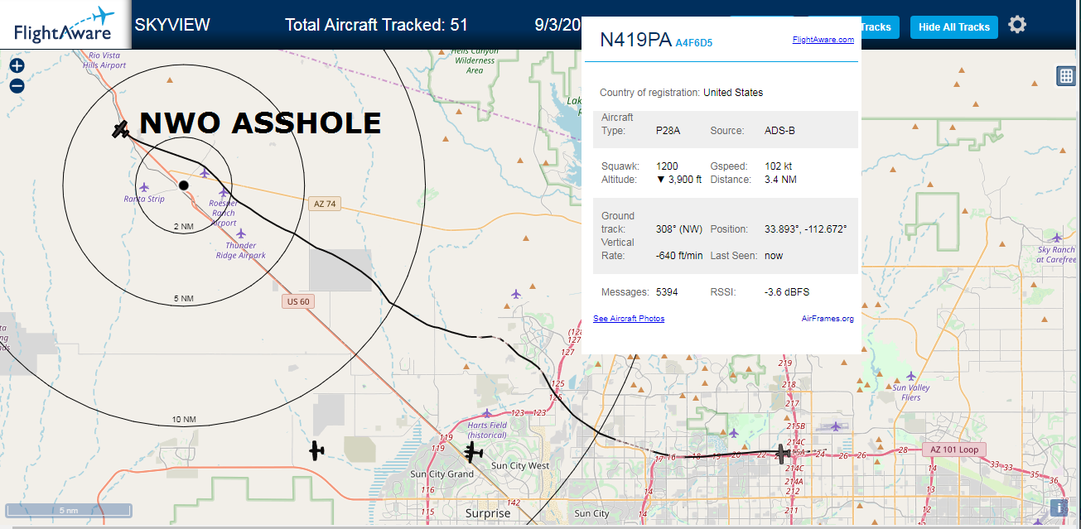Click the black receiver location dot
This screenshot has height=529, width=1081.
click(x=184, y=185)
